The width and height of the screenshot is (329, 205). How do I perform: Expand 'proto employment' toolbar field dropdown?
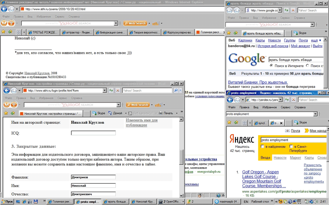[316, 114]
